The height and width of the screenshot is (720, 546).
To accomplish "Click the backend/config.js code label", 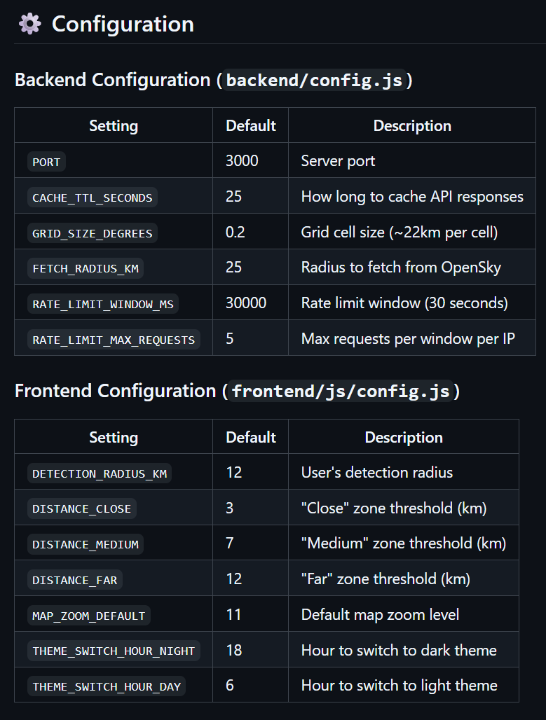I will (314, 80).
